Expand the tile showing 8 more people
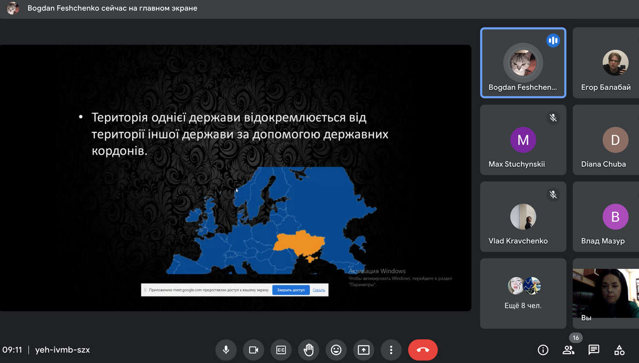The width and height of the screenshot is (639, 363). pyautogui.click(x=523, y=293)
